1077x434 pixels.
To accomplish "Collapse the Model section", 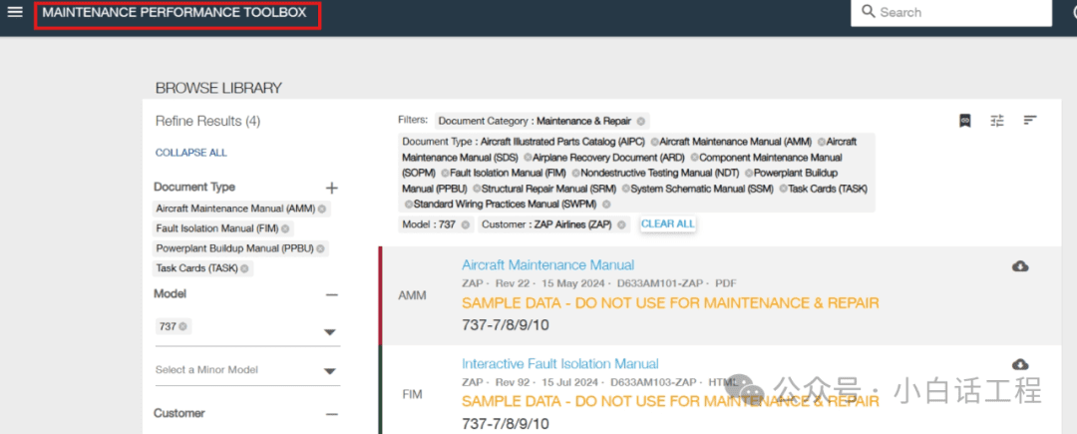I will tap(332, 295).
